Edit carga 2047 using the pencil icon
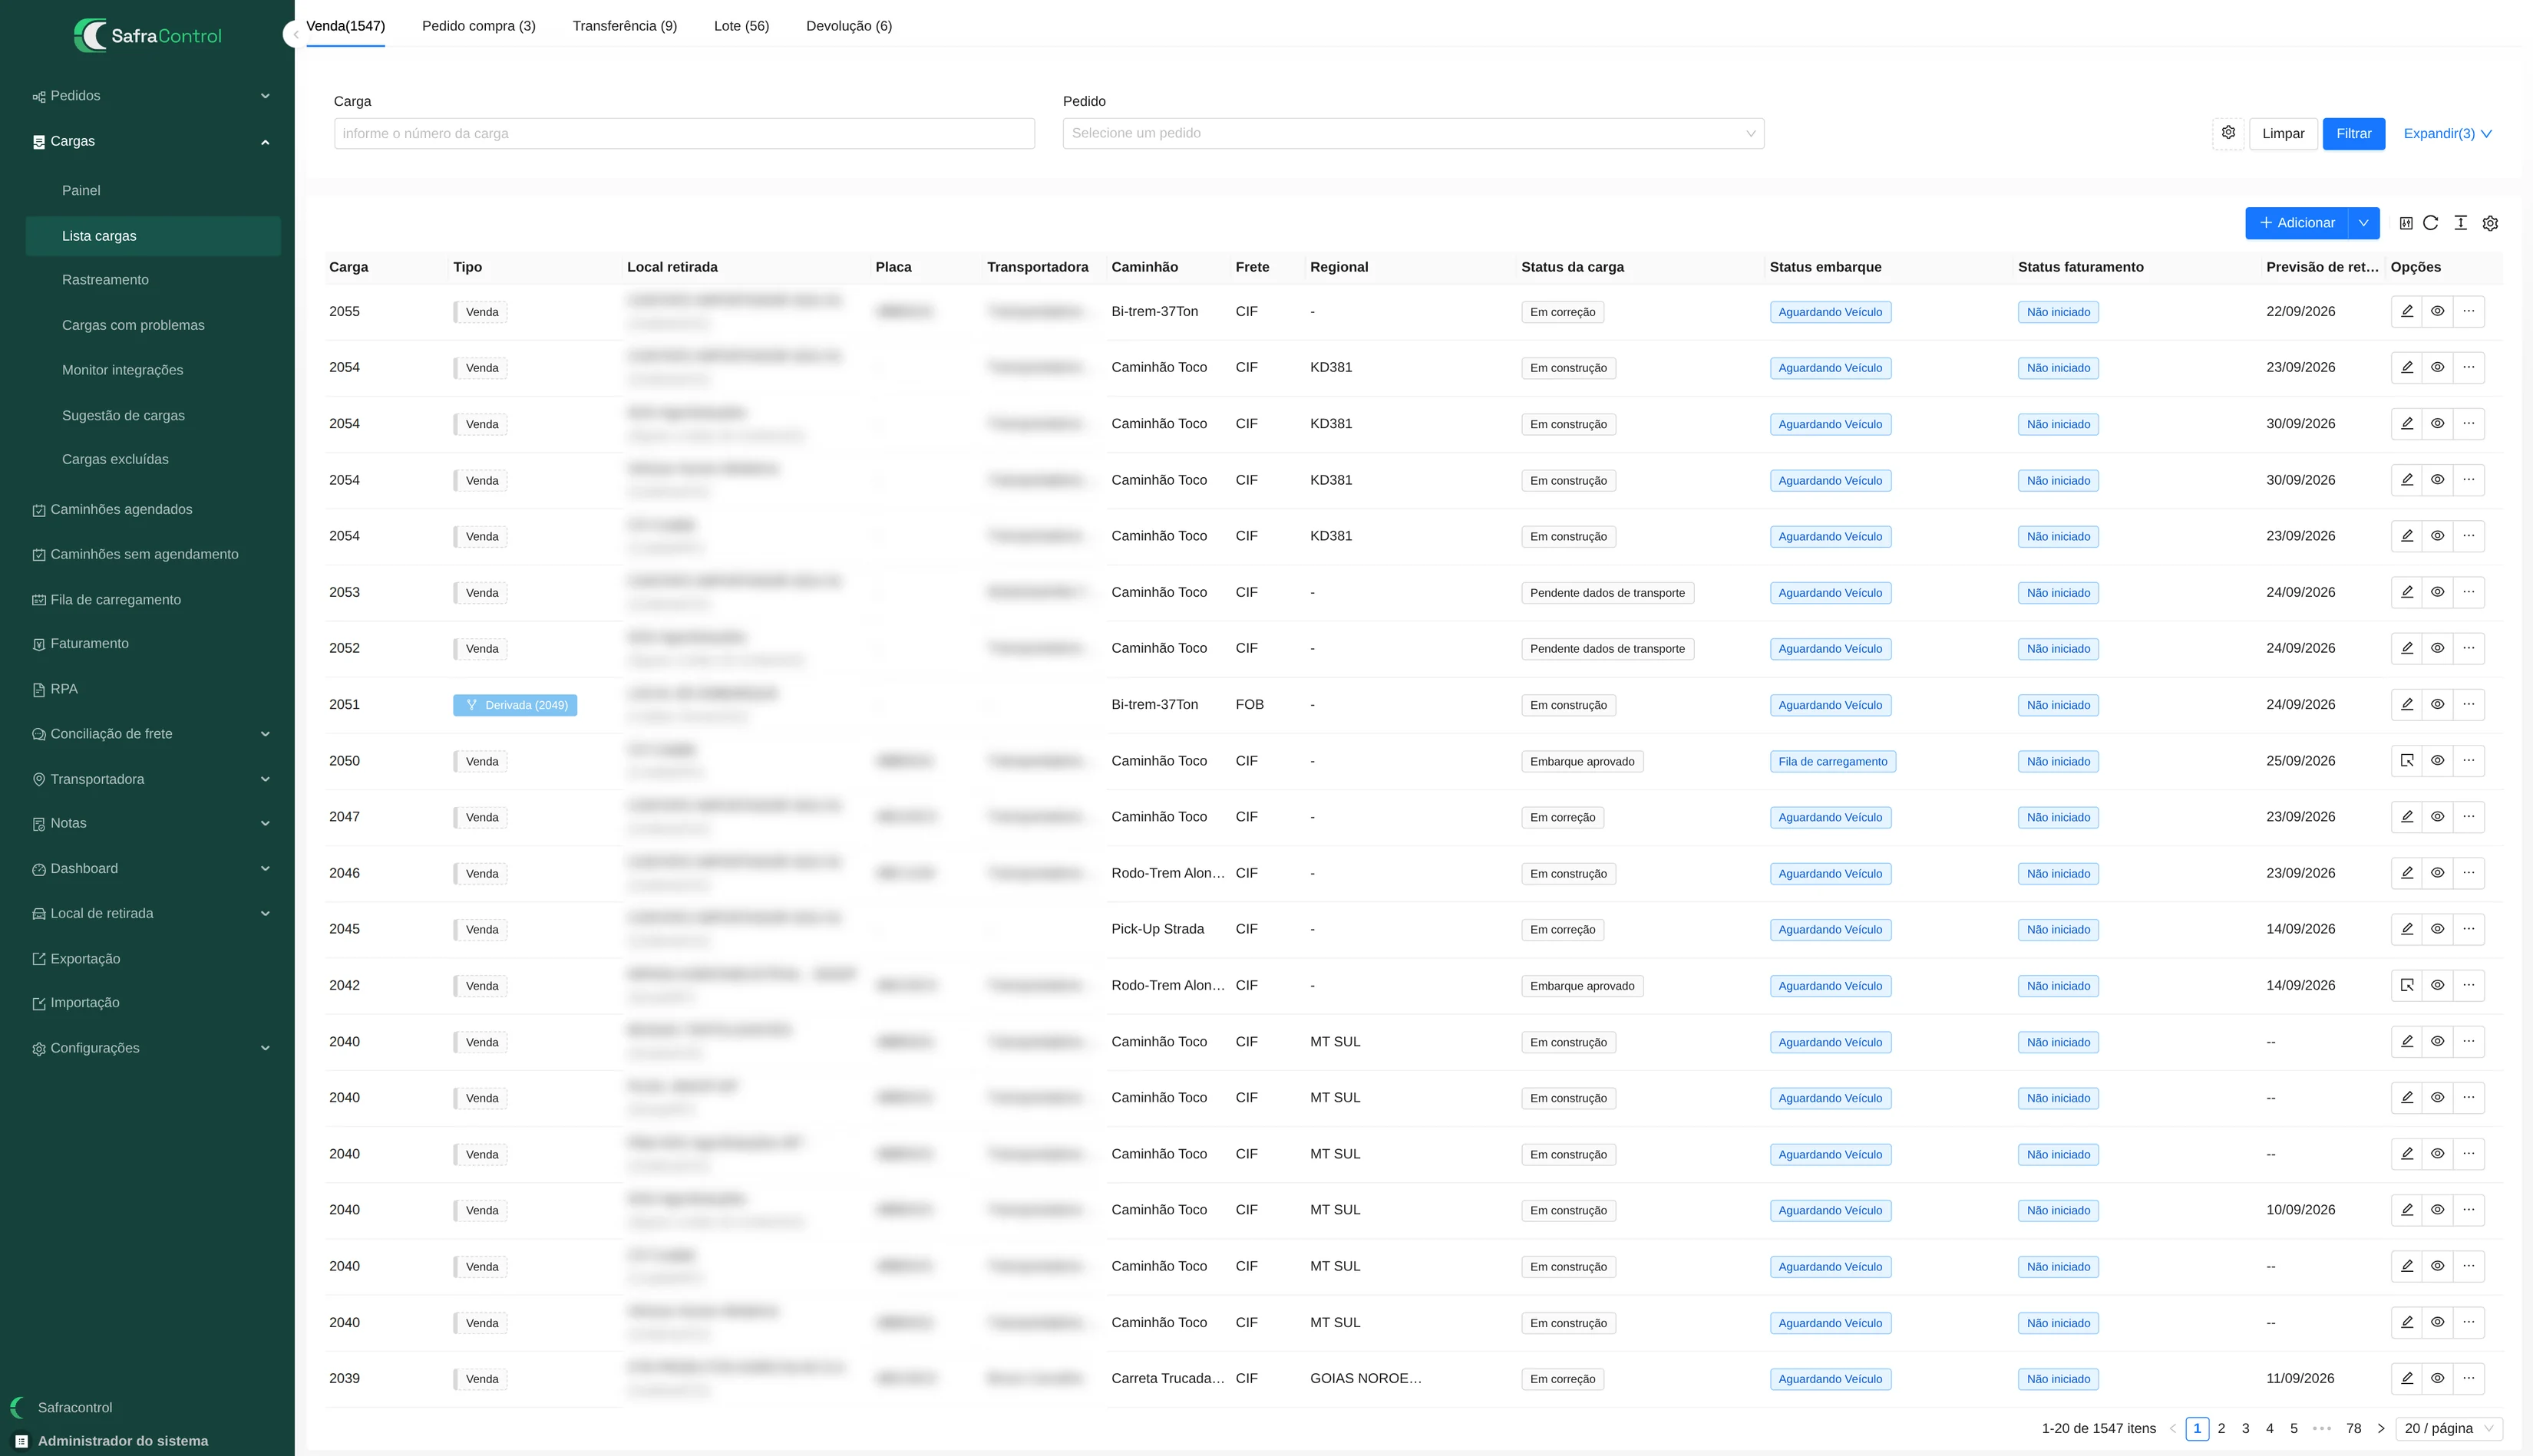 click(2407, 817)
